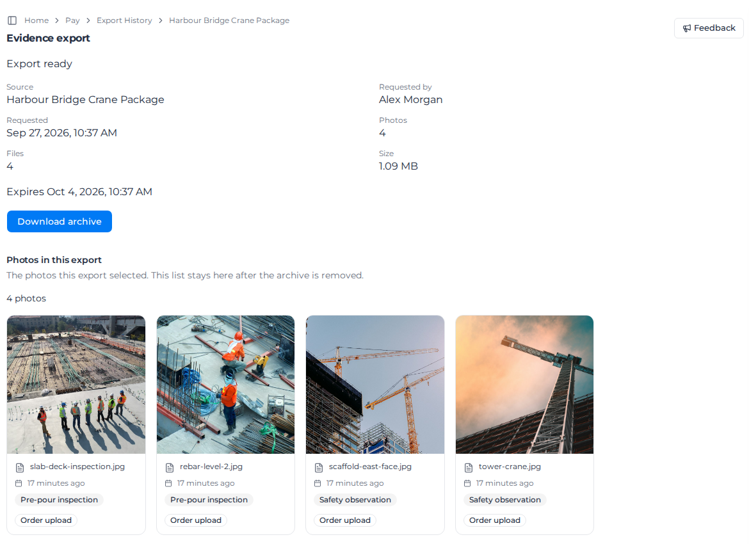Select the tower-crane.jpg filename

[510, 467]
